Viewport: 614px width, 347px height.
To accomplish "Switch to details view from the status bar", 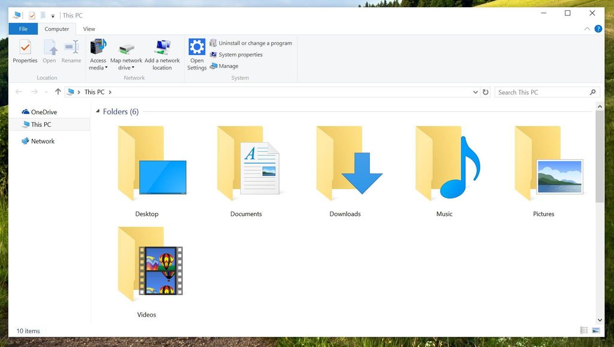I will 583,330.
